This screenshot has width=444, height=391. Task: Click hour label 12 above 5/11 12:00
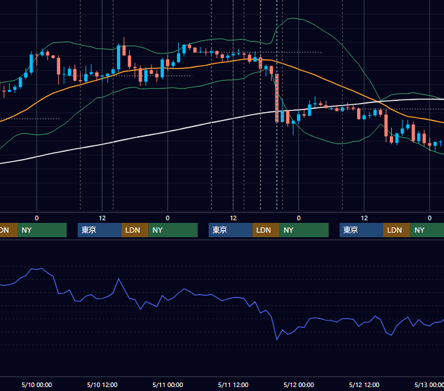pos(233,218)
